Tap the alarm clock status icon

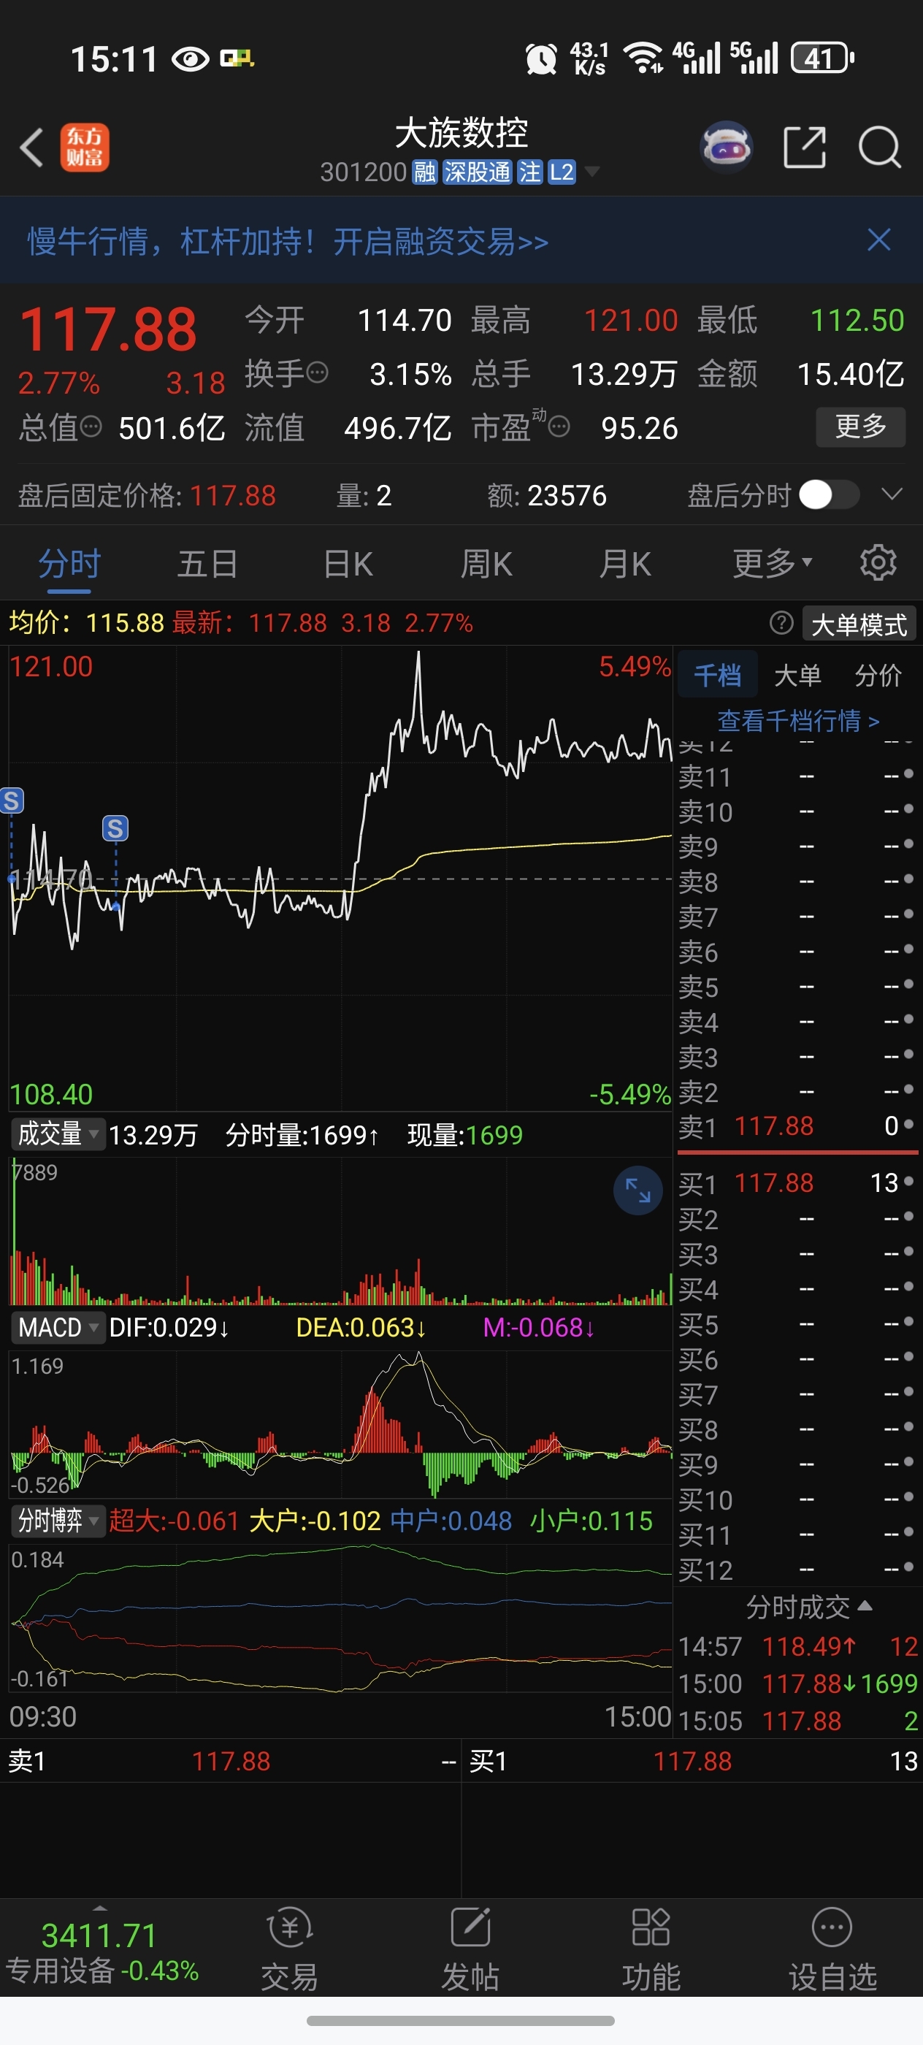[541, 58]
